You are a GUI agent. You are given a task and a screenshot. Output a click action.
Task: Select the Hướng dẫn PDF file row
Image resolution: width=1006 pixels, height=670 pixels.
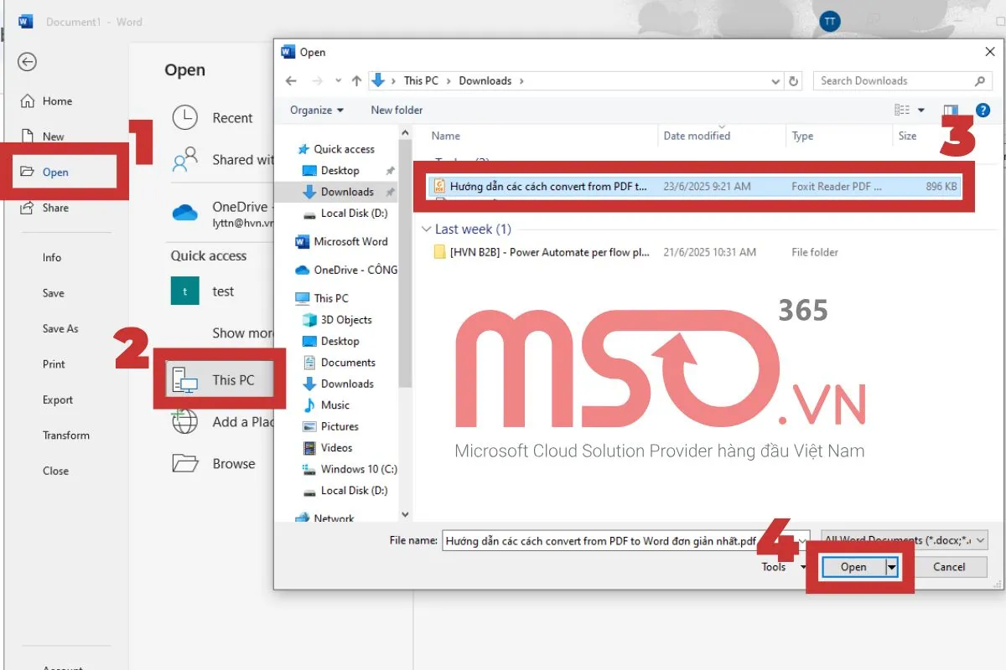(x=696, y=187)
